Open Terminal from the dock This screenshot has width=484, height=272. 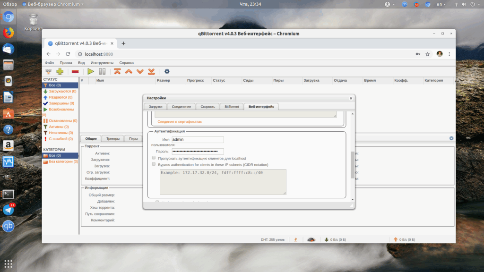[9, 194]
